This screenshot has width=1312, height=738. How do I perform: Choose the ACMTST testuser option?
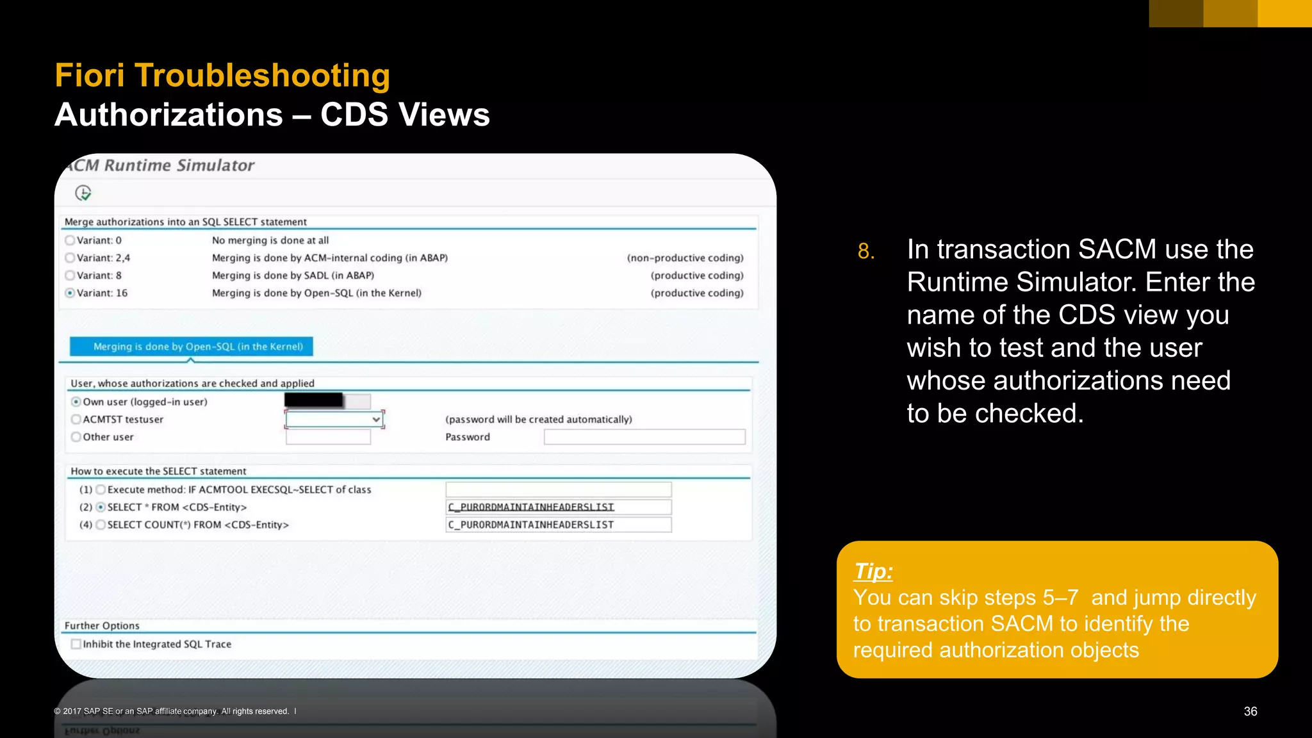point(76,420)
